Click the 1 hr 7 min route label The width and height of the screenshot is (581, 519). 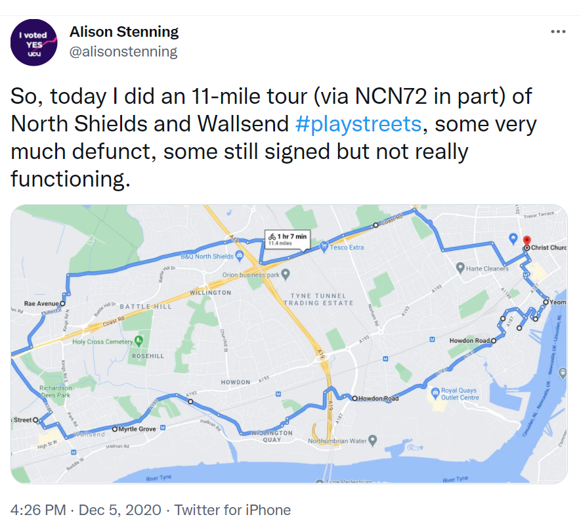287,239
